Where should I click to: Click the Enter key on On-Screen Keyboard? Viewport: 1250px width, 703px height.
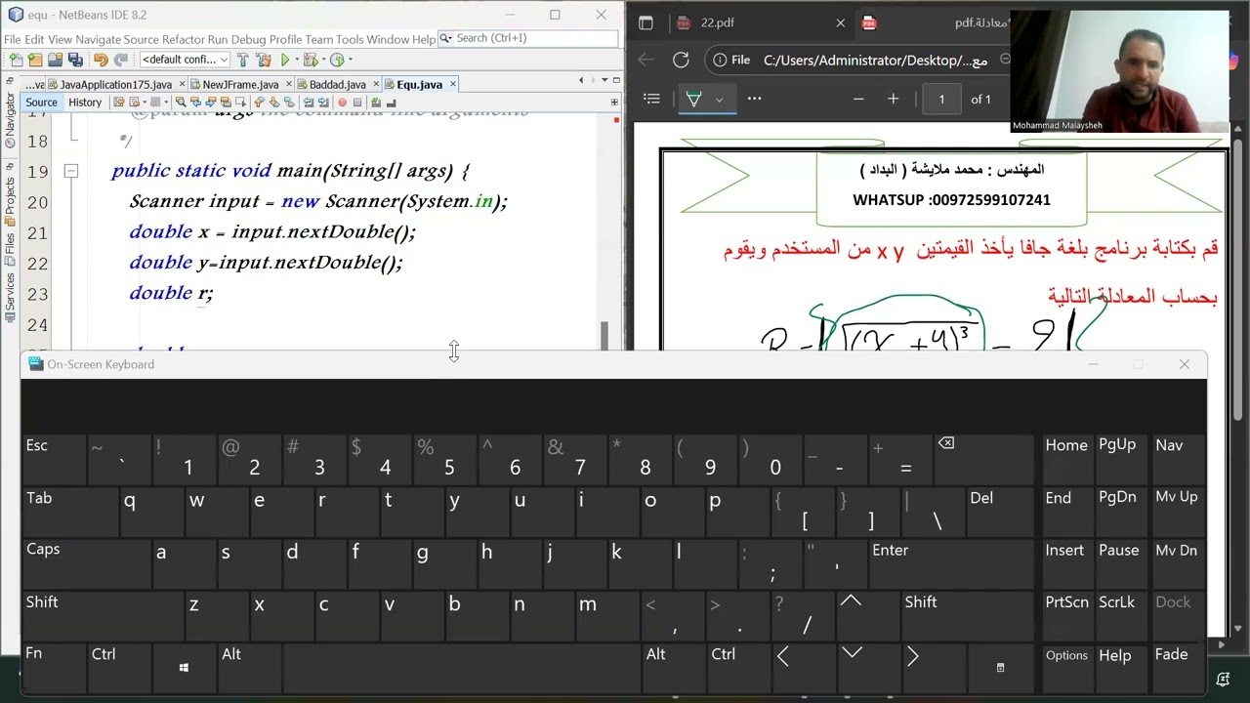pyautogui.click(x=951, y=562)
